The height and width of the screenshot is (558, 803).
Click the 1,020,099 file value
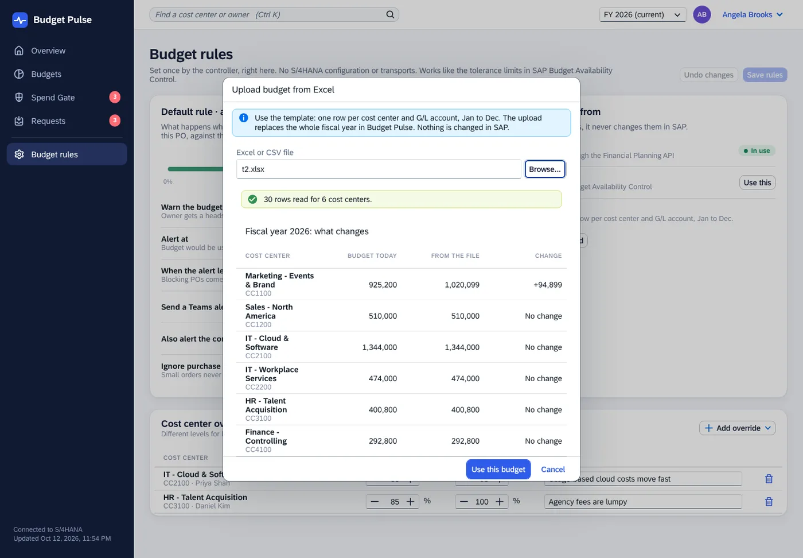[462, 285]
